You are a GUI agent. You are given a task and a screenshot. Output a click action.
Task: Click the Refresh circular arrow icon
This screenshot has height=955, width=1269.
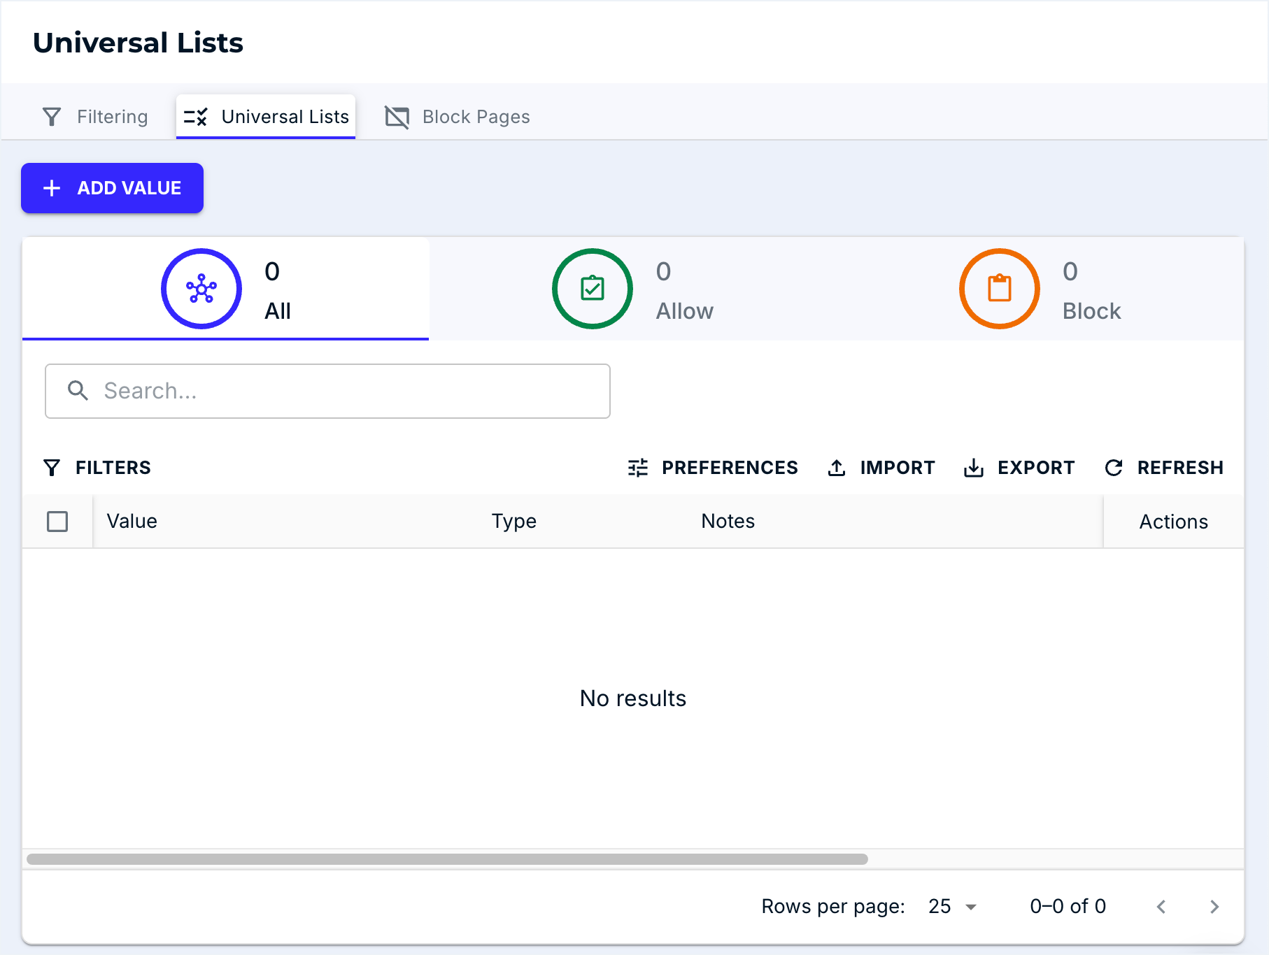[1114, 468]
